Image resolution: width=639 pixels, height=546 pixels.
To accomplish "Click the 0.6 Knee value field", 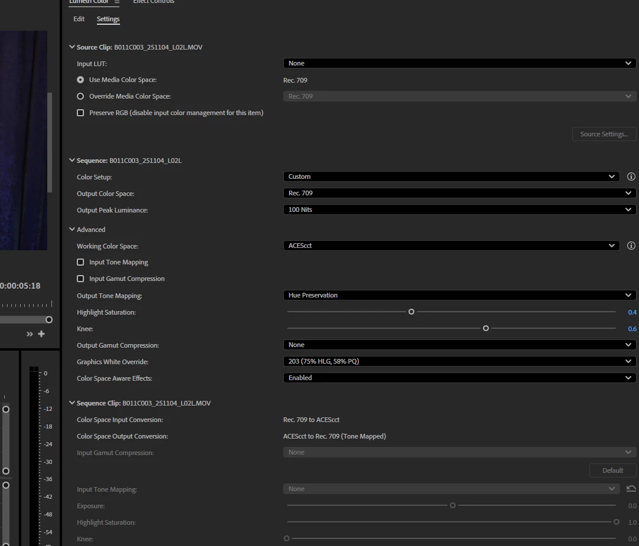I will point(632,329).
